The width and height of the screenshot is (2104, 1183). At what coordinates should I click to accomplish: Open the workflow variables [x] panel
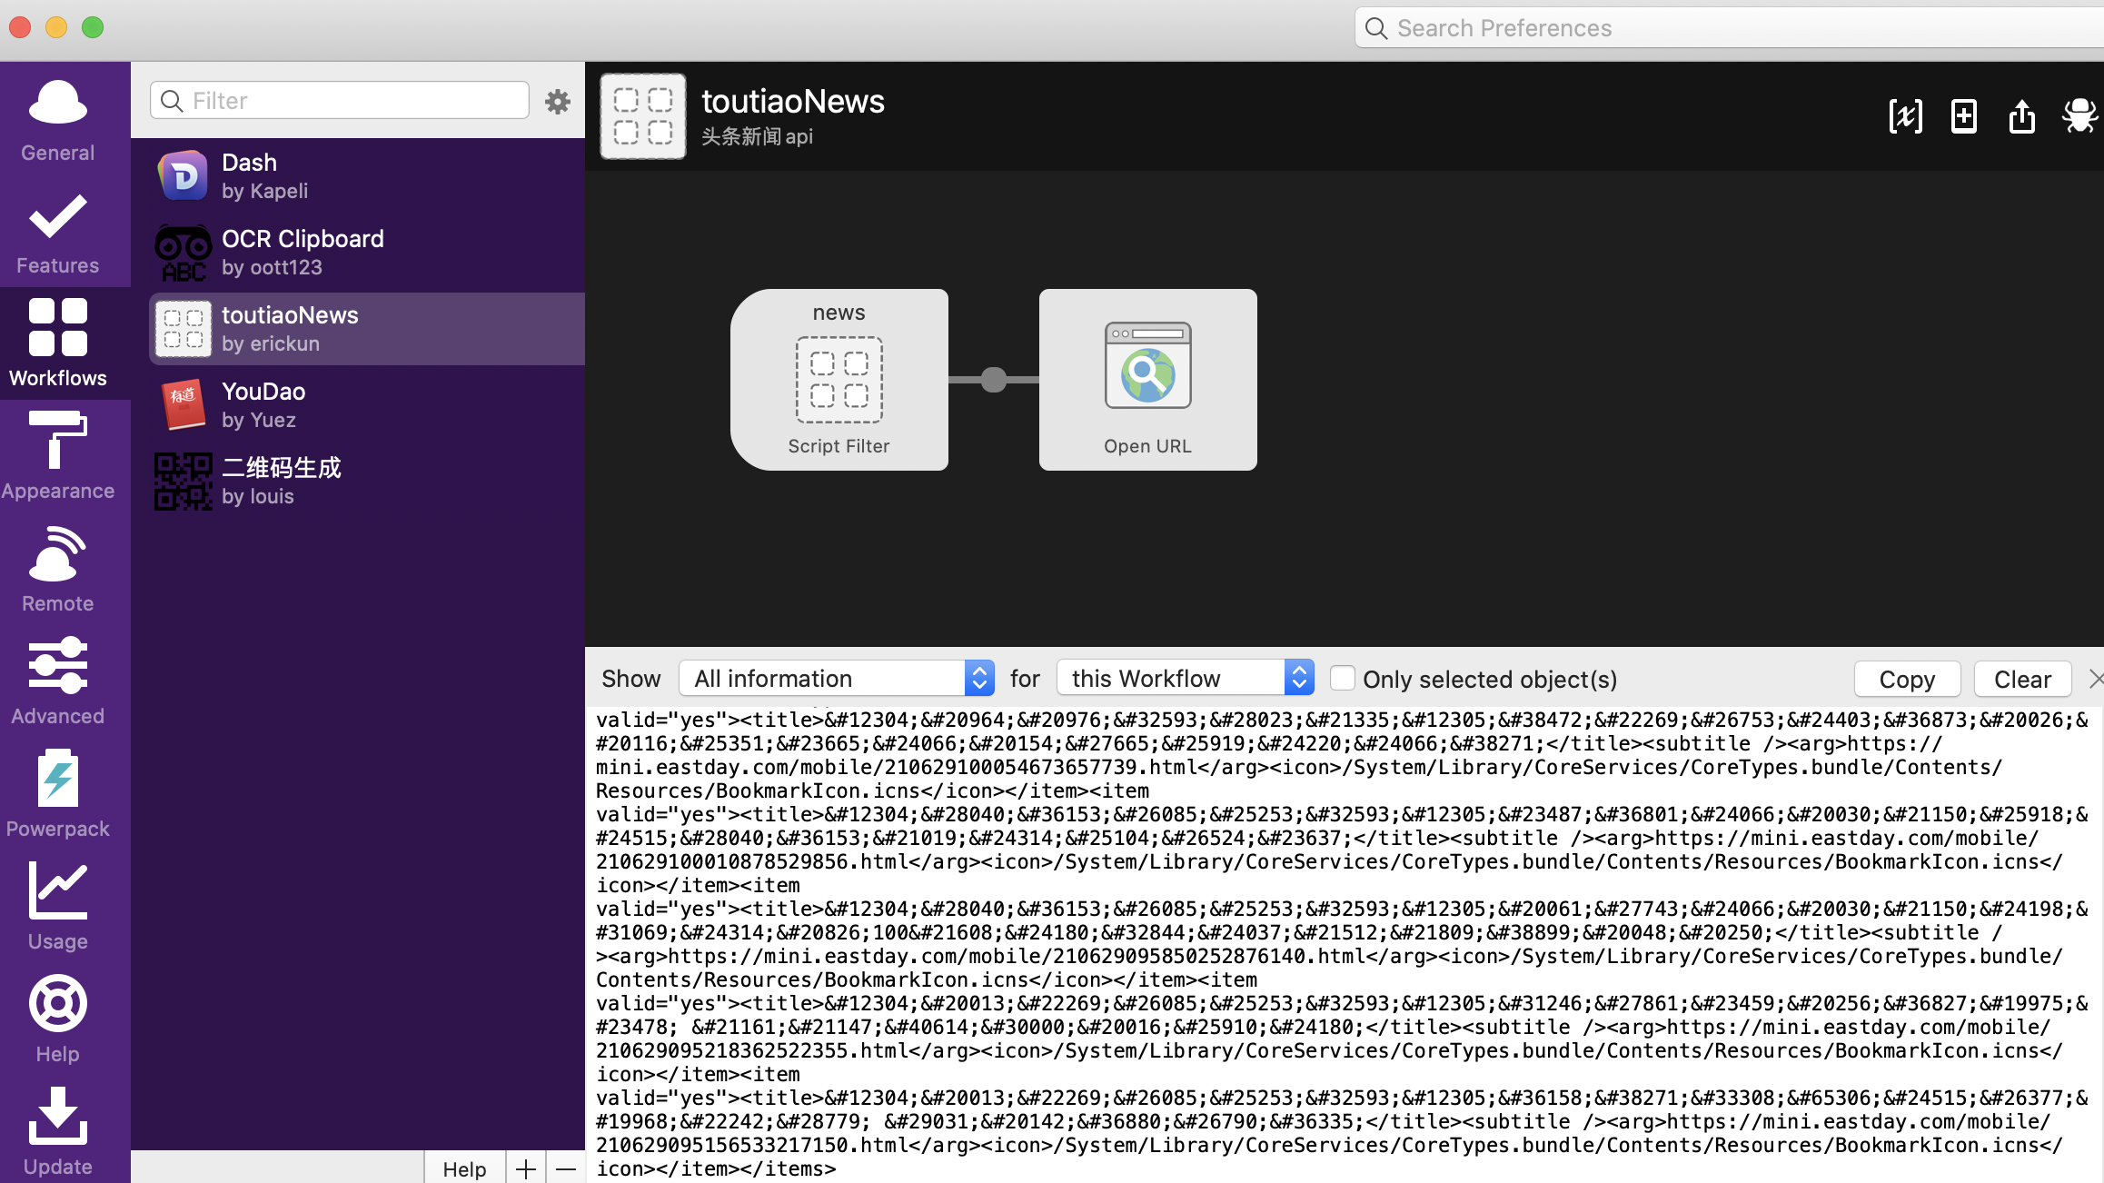(1905, 116)
